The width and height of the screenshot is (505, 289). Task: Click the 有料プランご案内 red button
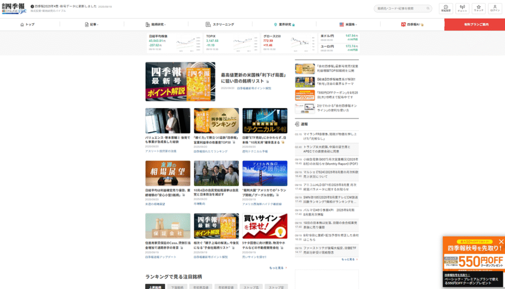point(474,25)
